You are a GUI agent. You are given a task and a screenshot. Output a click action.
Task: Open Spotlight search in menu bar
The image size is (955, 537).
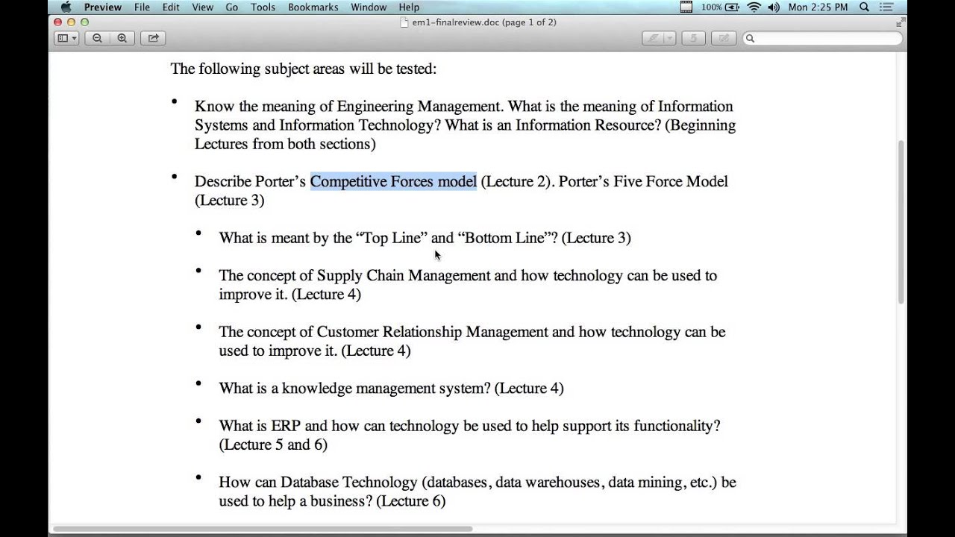864,7
